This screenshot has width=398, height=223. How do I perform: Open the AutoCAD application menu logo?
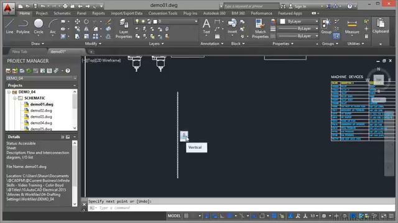point(9,8)
